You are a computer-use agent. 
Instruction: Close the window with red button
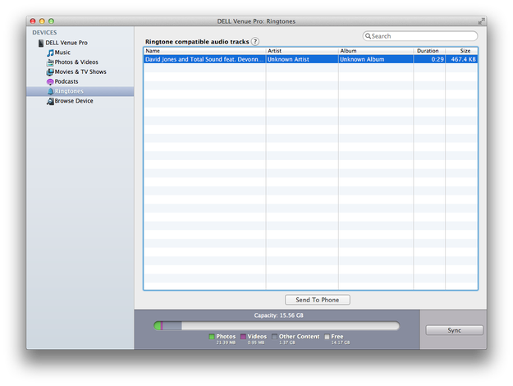33,21
